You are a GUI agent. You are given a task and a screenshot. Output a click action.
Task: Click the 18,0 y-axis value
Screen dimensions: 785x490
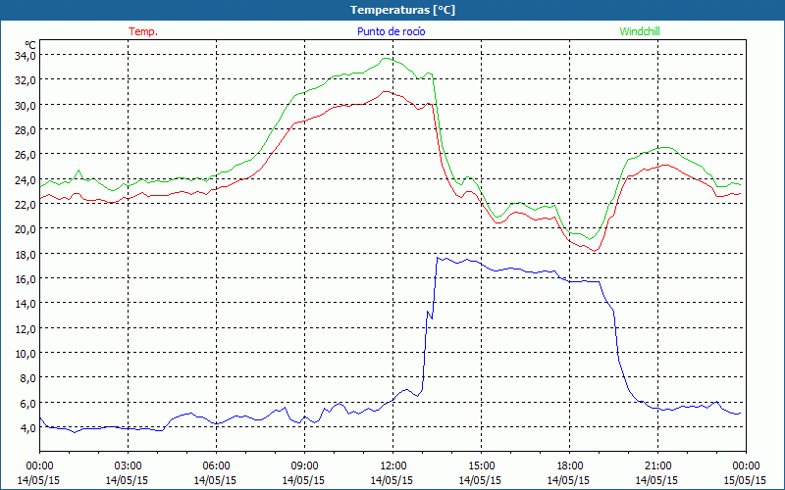[26, 254]
